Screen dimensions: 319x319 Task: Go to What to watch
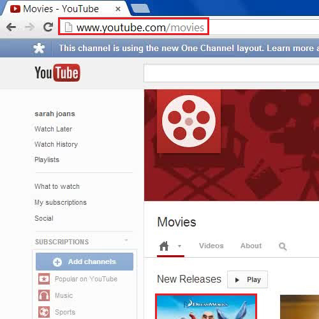[57, 186]
